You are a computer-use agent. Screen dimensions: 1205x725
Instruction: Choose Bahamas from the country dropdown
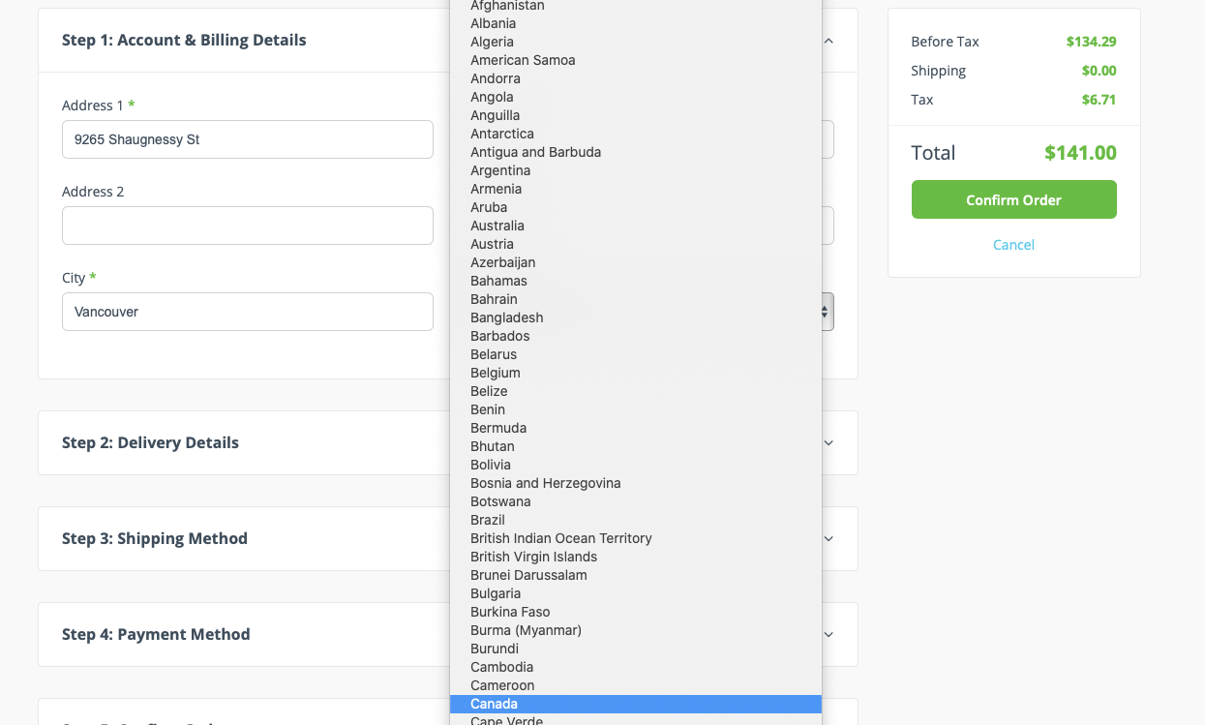[498, 281]
